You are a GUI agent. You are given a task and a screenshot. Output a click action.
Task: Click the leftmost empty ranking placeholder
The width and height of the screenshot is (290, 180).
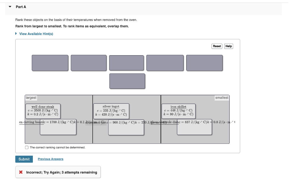coord(50,63)
